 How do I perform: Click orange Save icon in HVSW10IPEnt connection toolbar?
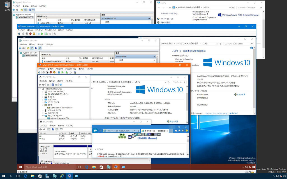34,34
